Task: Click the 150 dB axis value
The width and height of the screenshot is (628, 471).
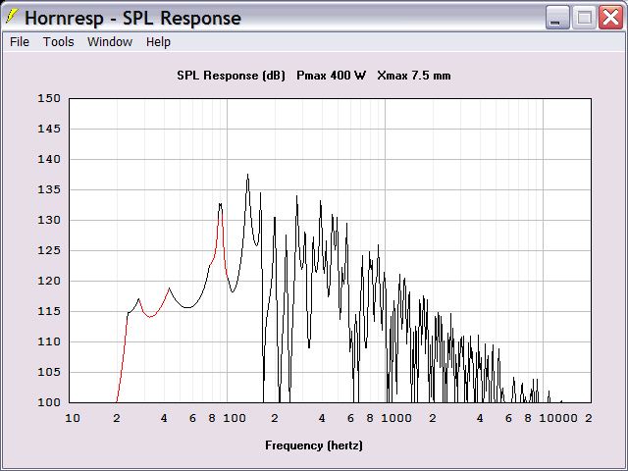Action: [49, 98]
